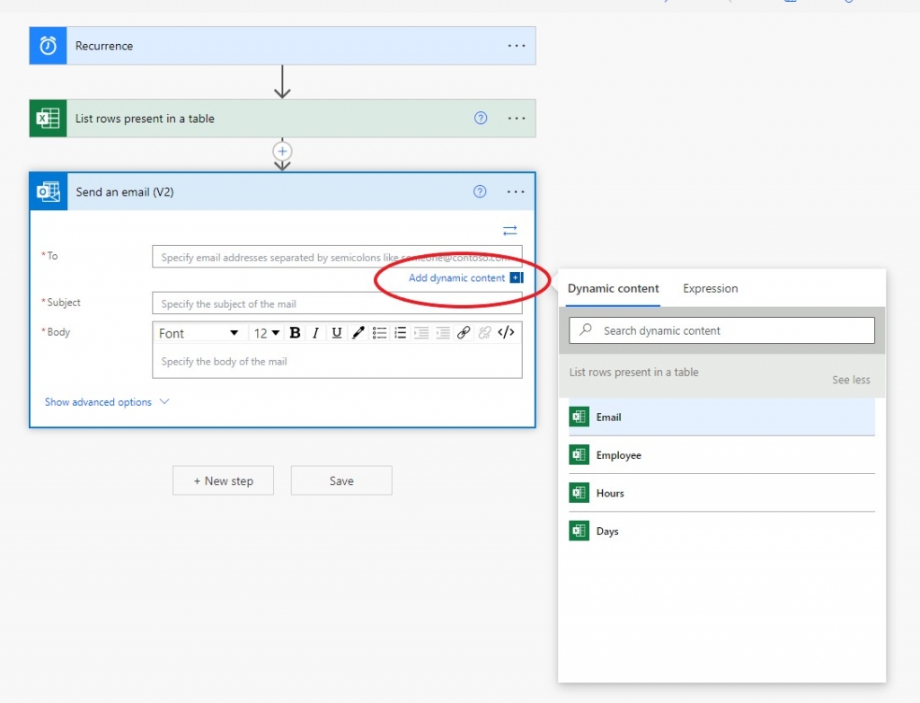Click the New step button
Viewport: 920px width, 703px height.
click(223, 480)
